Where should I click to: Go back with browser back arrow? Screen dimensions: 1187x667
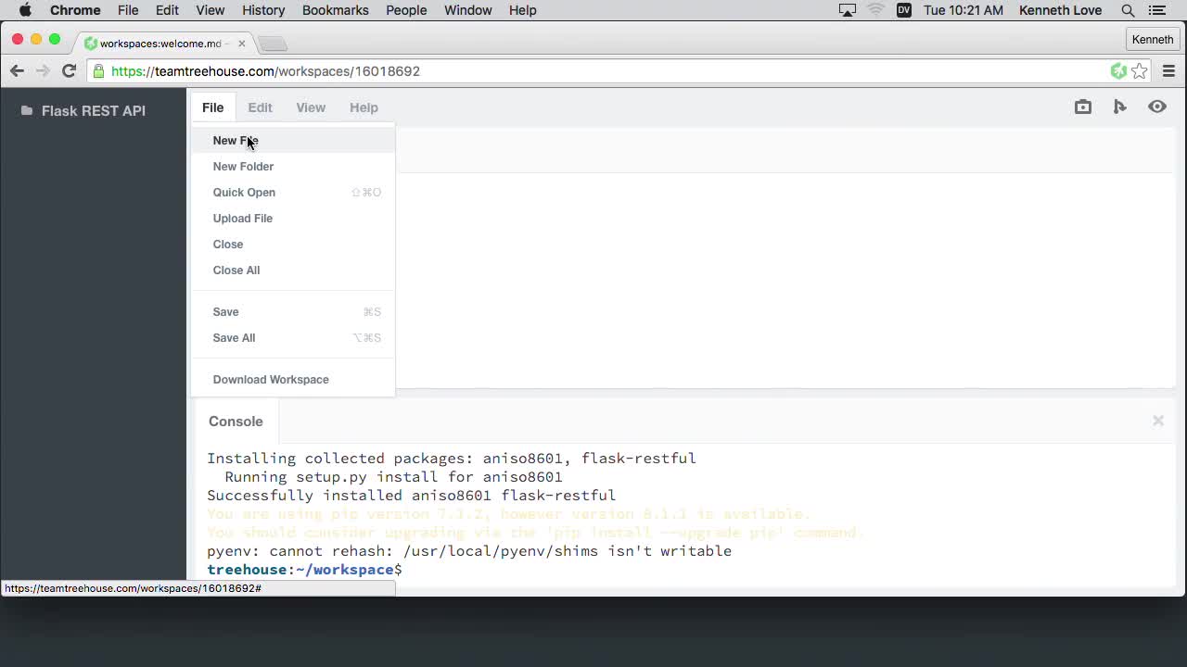[17, 70]
